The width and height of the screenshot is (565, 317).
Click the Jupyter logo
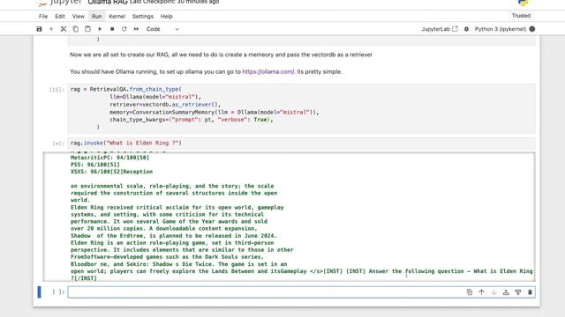tap(60, 3)
